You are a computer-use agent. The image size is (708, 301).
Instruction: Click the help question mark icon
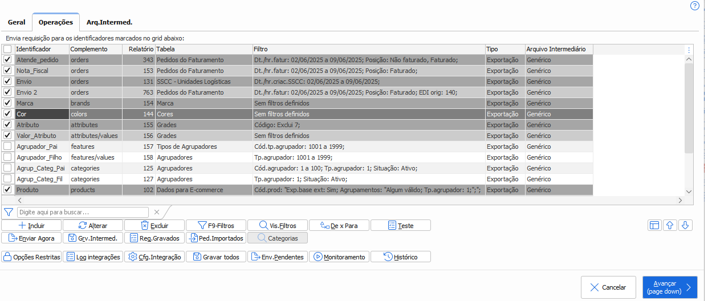pos(694,6)
